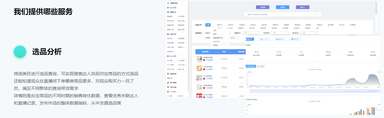This screenshot has width=384, height=118.
Task: Click the dashboard vertical scrollbar
Action: [x=376, y=8]
